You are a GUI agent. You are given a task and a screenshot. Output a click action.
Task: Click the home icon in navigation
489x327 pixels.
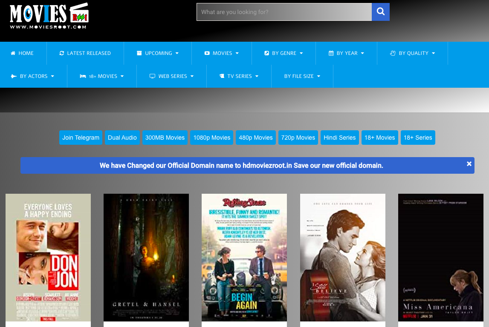point(13,53)
